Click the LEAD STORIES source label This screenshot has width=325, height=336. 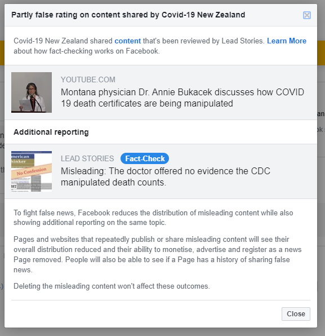pyautogui.click(x=87, y=158)
